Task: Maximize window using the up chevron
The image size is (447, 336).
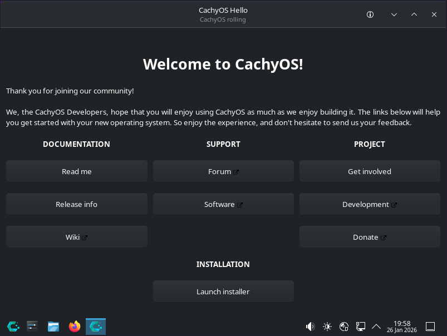Action: [x=414, y=14]
